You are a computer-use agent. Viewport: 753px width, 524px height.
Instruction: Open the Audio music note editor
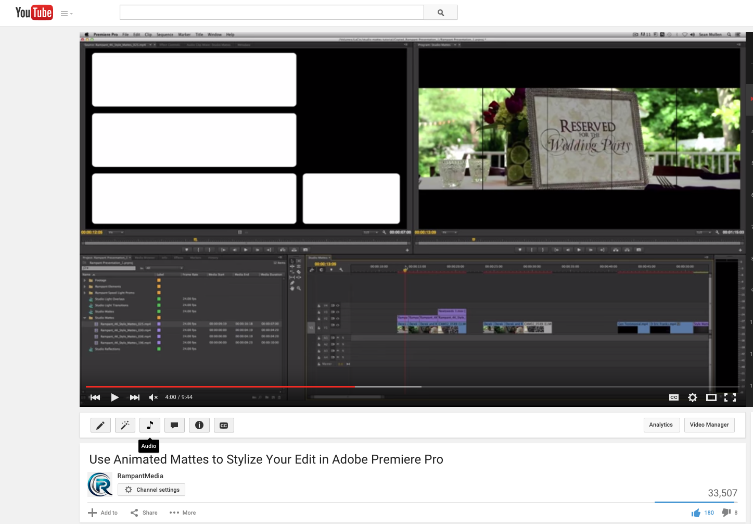point(150,425)
